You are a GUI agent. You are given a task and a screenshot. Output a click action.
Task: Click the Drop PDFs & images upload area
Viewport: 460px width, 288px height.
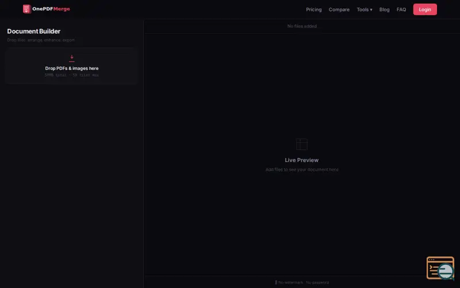coord(71,66)
